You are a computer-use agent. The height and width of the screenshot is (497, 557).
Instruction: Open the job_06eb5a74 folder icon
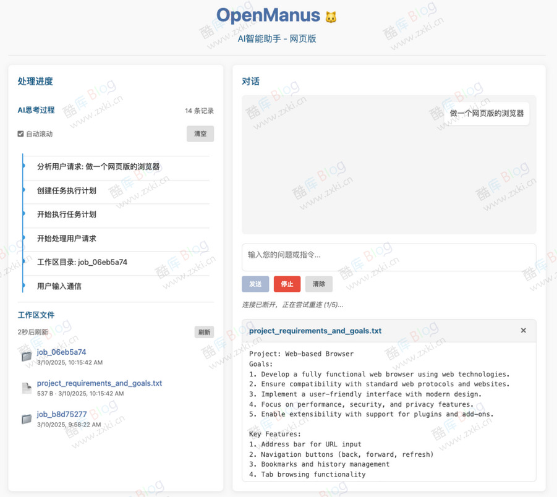[x=26, y=355]
